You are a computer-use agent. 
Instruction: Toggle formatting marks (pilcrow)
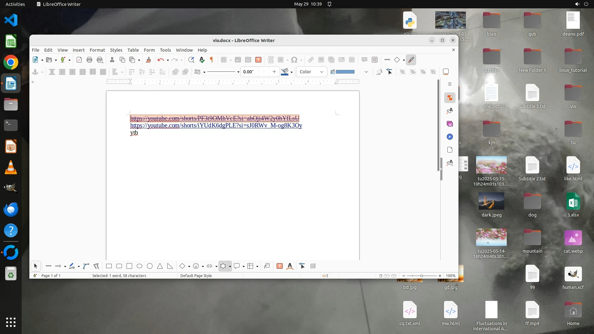[x=212, y=60]
